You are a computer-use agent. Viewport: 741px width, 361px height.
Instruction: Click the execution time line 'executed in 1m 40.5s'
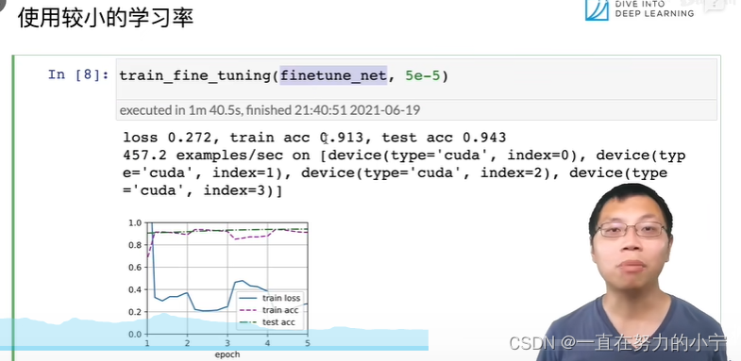270,110
